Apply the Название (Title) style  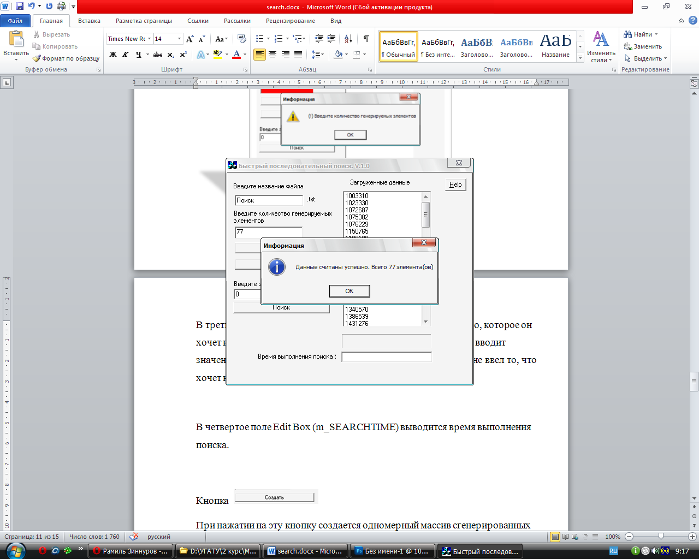pyautogui.click(x=556, y=47)
